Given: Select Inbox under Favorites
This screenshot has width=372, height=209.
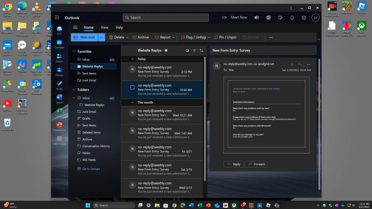Looking at the screenshot, I should click(x=93, y=60).
